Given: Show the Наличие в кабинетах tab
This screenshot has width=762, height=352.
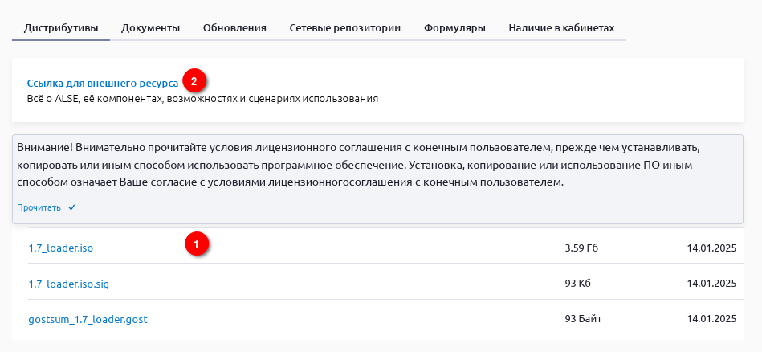Looking at the screenshot, I should click(561, 28).
